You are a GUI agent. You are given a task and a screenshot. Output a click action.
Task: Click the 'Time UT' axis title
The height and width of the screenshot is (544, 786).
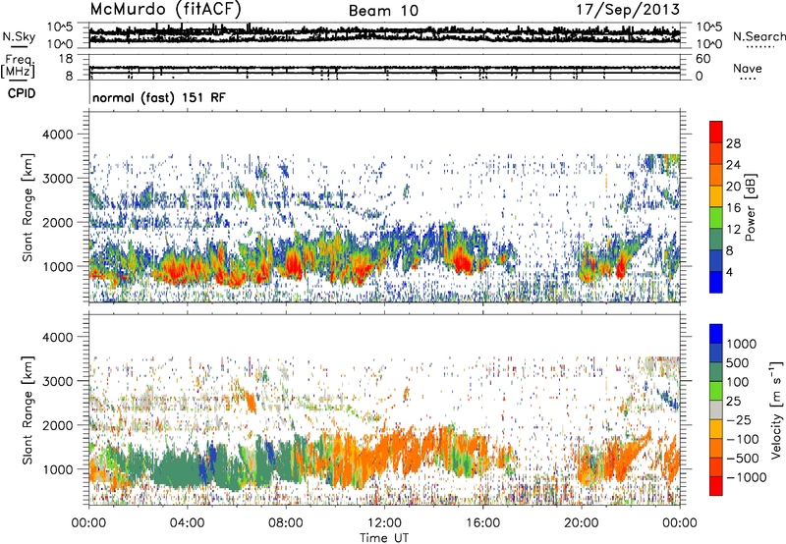[384, 538]
